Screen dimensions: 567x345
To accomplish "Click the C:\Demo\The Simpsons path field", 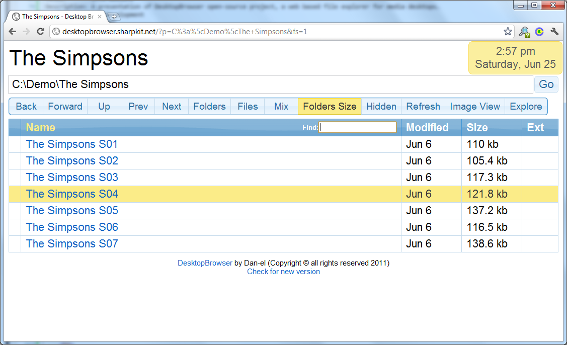I will 271,84.
